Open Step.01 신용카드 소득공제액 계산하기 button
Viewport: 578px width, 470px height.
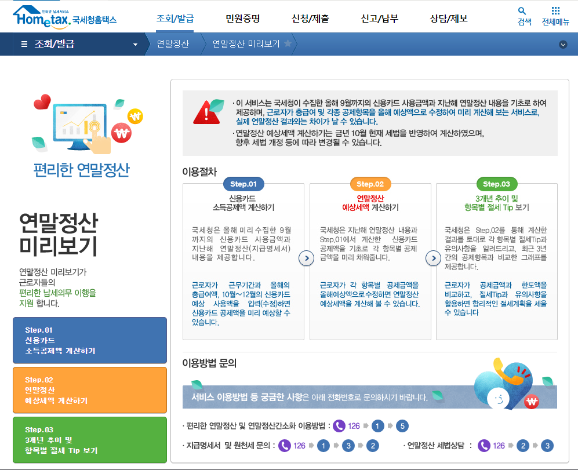[90, 340]
